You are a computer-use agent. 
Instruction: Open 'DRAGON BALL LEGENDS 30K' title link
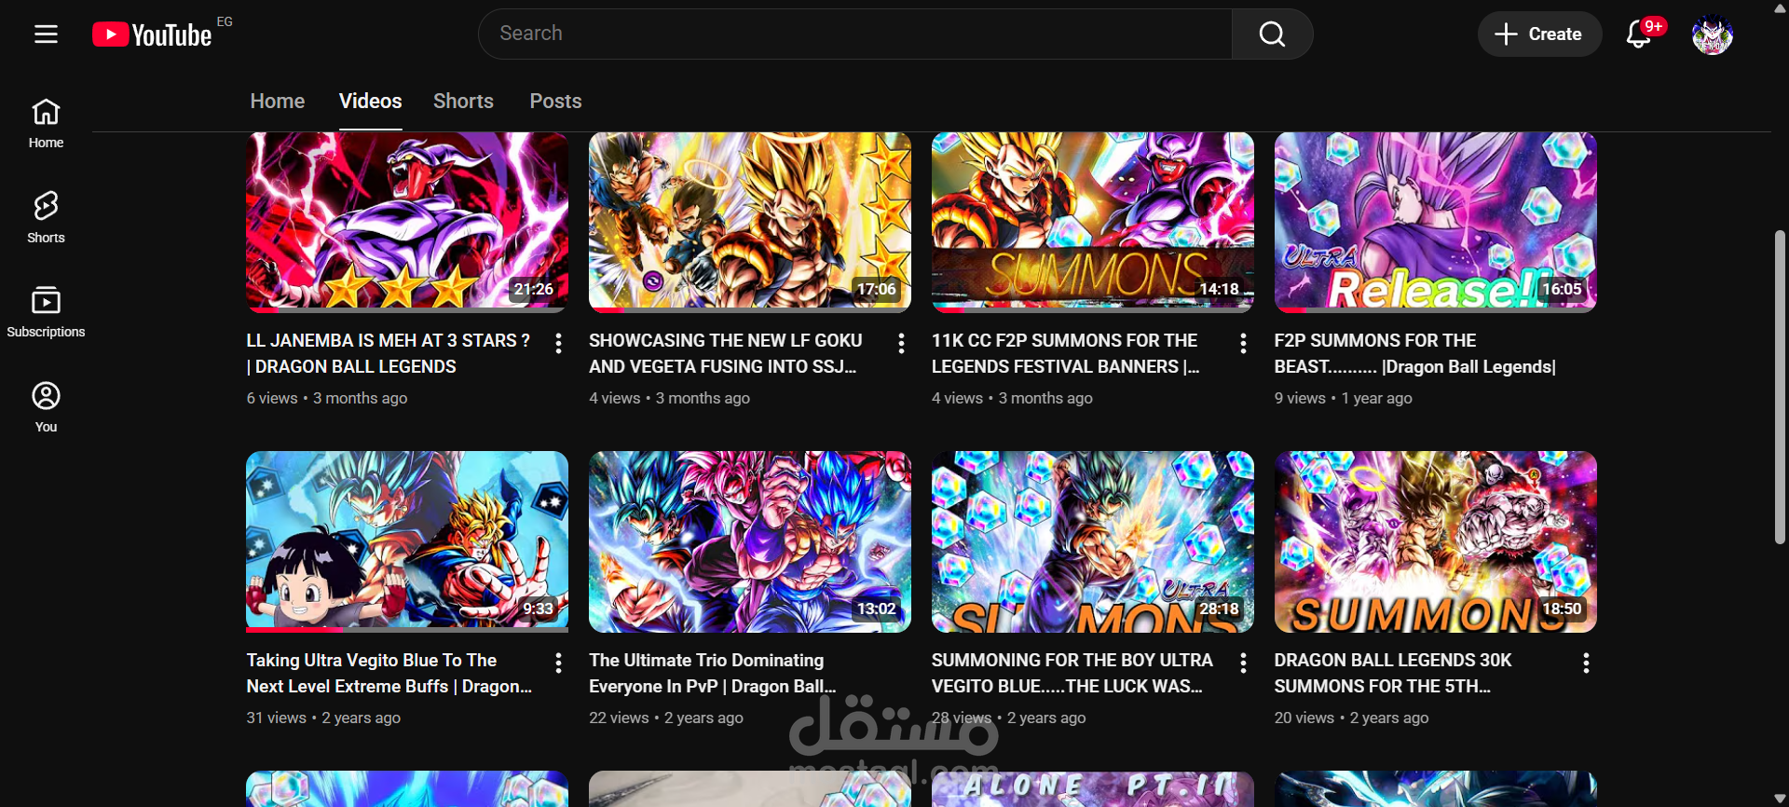(x=1393, y=674)
